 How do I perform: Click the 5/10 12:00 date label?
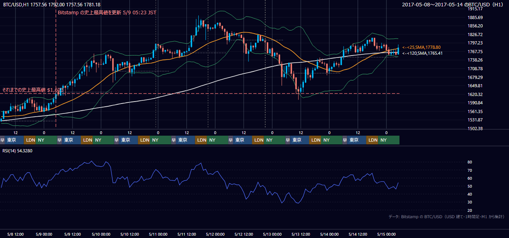coord(129,234)
